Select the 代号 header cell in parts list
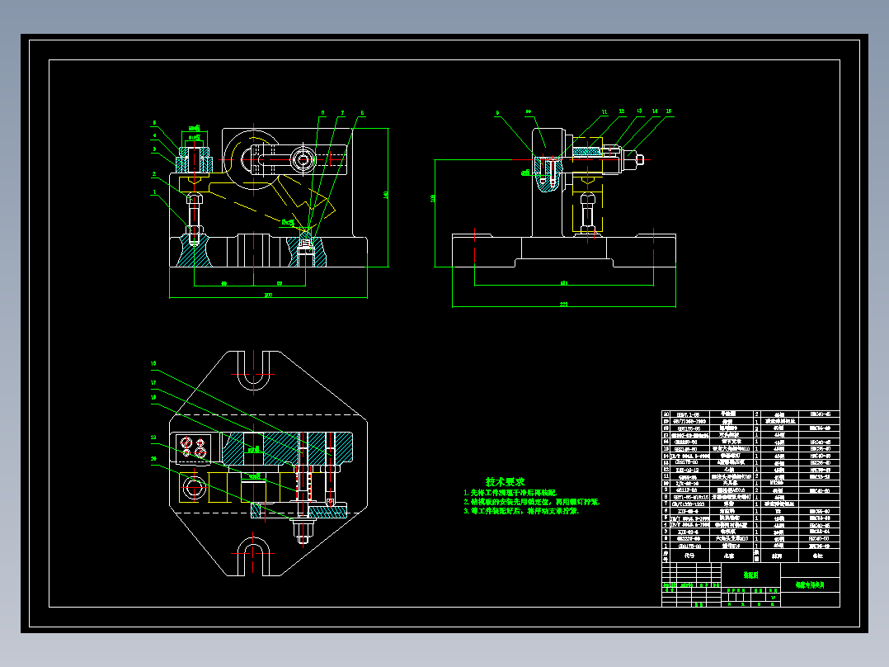889x667 pixels. tap(689, 556)
